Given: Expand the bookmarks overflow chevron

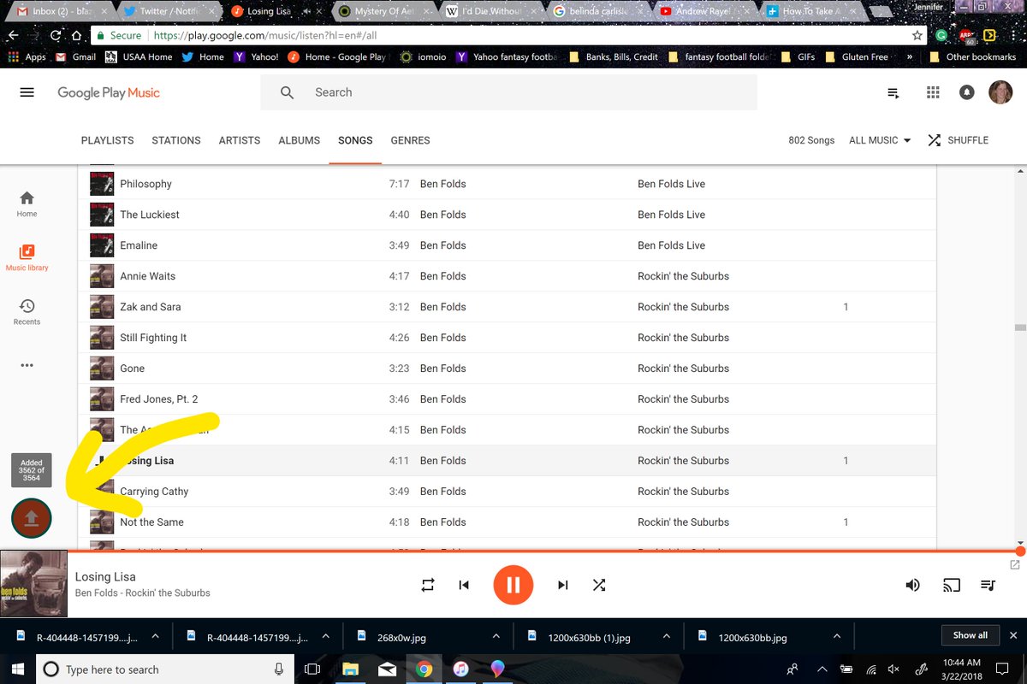Looking at the screenshot, I should pos(910,57).
